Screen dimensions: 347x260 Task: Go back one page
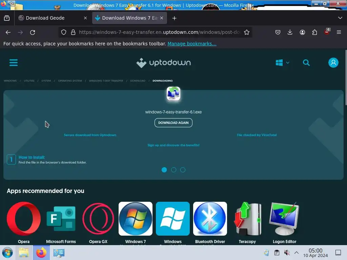click(x=8, y=32)
